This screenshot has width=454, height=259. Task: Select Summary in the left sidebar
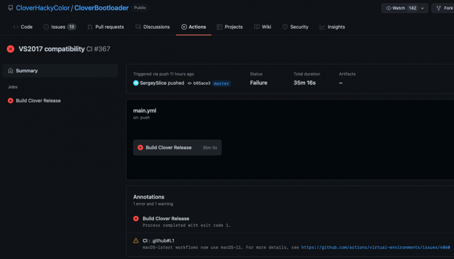point(60,71)
